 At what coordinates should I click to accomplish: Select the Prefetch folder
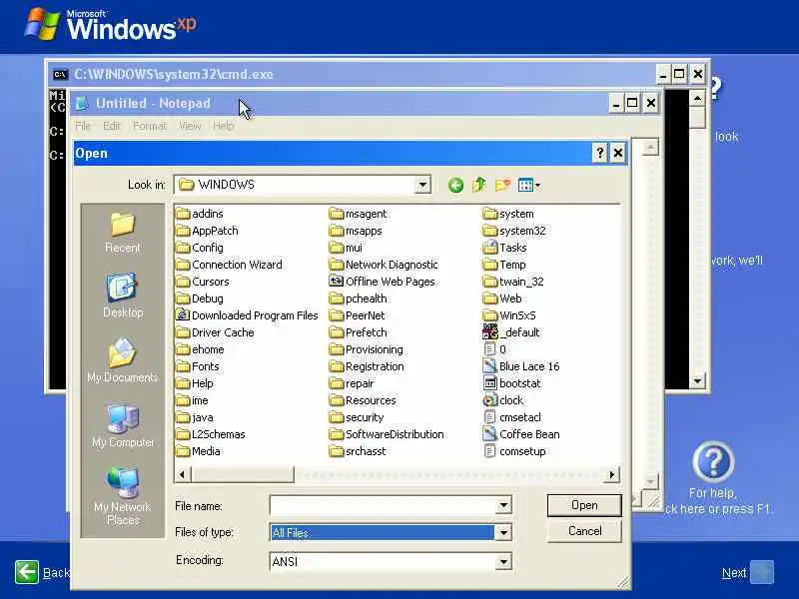pyautogui.click(x=359, y=332)
